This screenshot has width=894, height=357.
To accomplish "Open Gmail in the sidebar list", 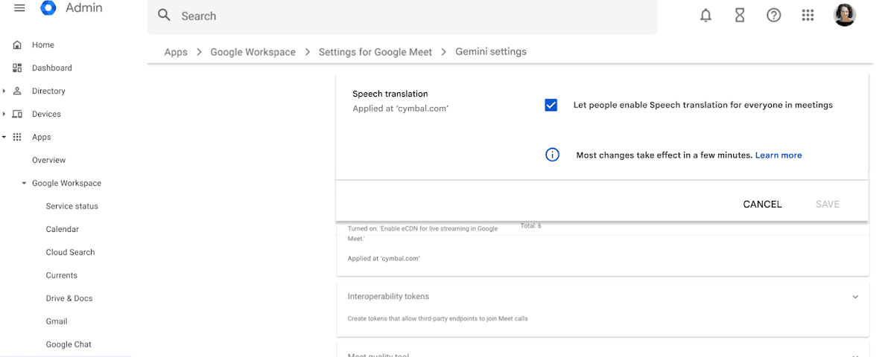I will [57, 321].
